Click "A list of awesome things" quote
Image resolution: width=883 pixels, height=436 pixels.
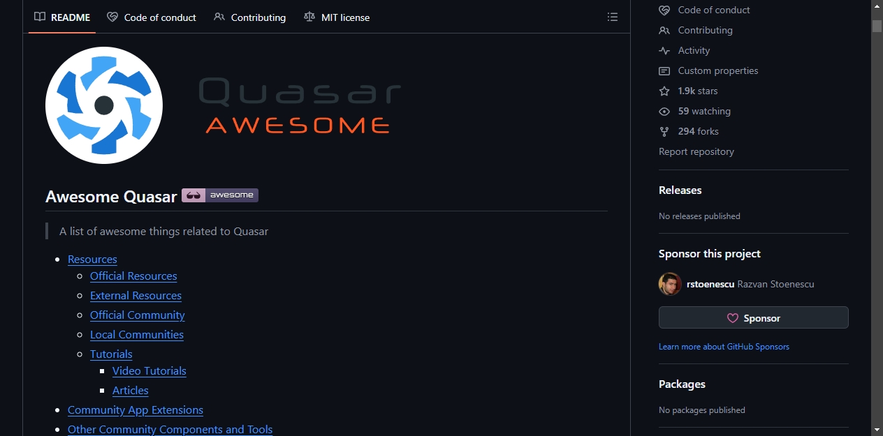point(163,232)
